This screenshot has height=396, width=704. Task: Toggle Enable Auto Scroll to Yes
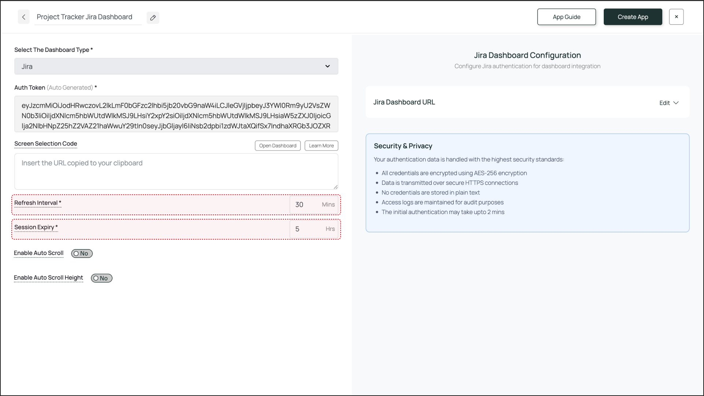pos(82,253)
